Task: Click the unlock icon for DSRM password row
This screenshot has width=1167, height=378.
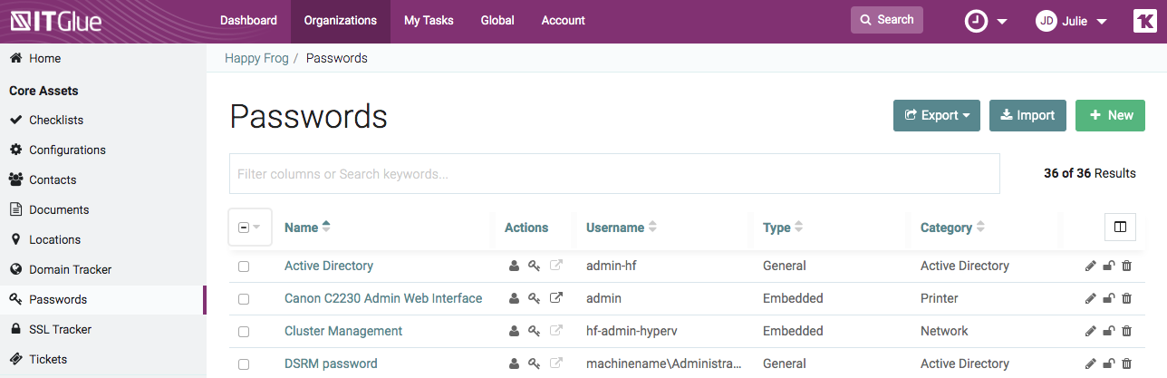Action: [x=1108, y=363]
